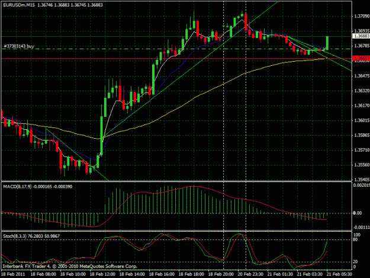Click the 18 Feb 08:00 time label
The width and height of the screenshot is (370, 278).
tap(43, 274)
